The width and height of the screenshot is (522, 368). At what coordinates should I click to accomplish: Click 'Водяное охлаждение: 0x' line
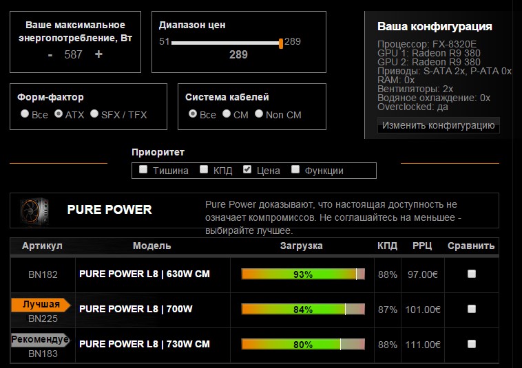click(x=434, y=98)
